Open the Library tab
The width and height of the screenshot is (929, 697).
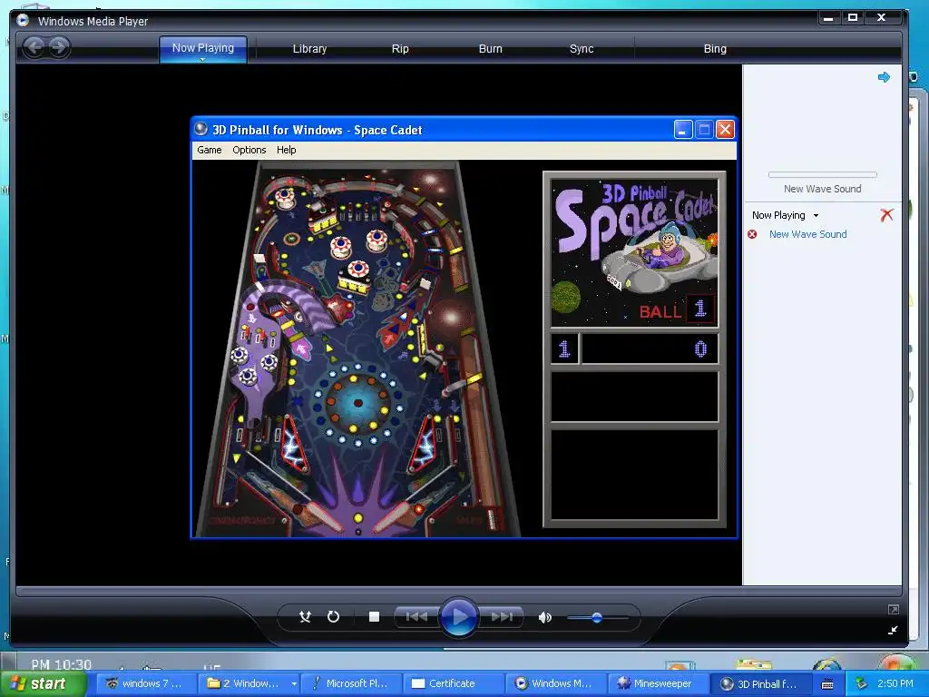click(x=309, y=49)
